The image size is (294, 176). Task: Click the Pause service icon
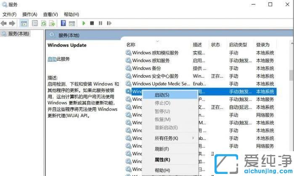coord(101,23)
